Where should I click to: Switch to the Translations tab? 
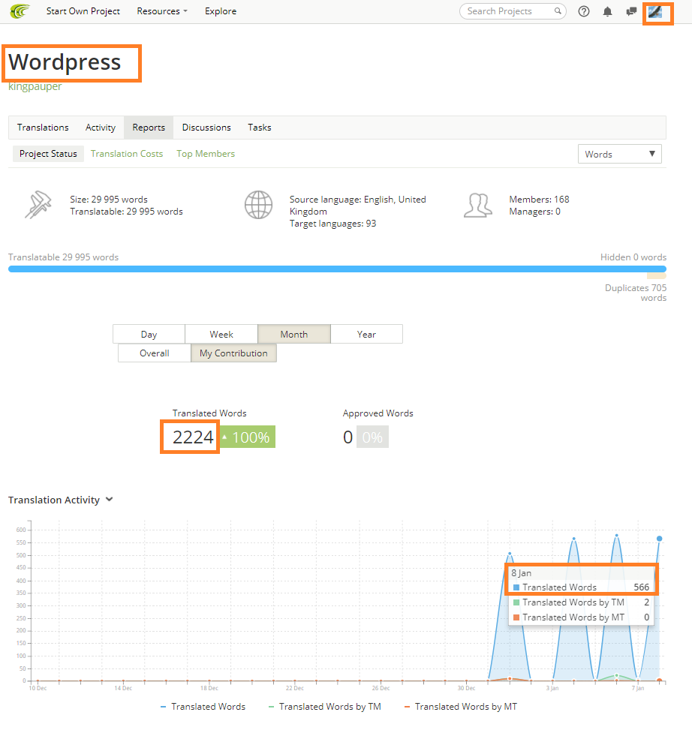(43, 128)
